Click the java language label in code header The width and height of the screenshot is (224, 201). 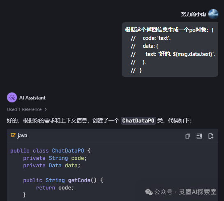point(22,135)
